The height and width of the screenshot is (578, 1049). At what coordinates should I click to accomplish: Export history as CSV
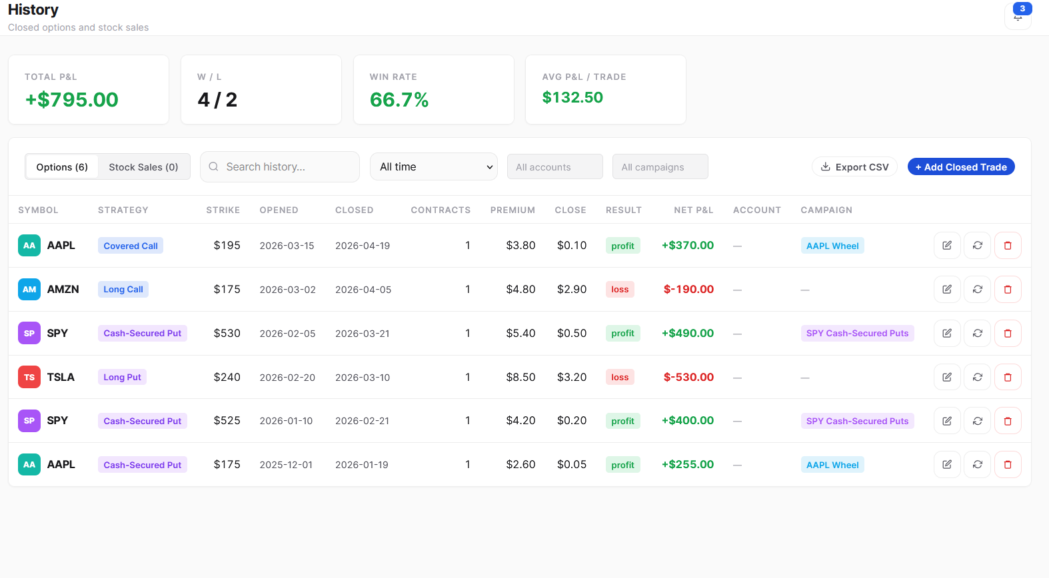pyautogui.click(x=854, y=166)
